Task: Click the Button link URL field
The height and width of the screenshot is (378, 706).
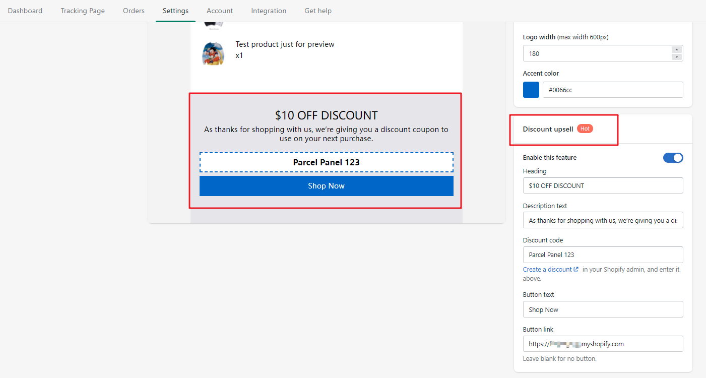Action: [603, 344]
